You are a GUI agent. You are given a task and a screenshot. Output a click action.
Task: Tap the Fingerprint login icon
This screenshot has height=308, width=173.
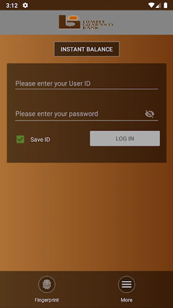(47, 284)
